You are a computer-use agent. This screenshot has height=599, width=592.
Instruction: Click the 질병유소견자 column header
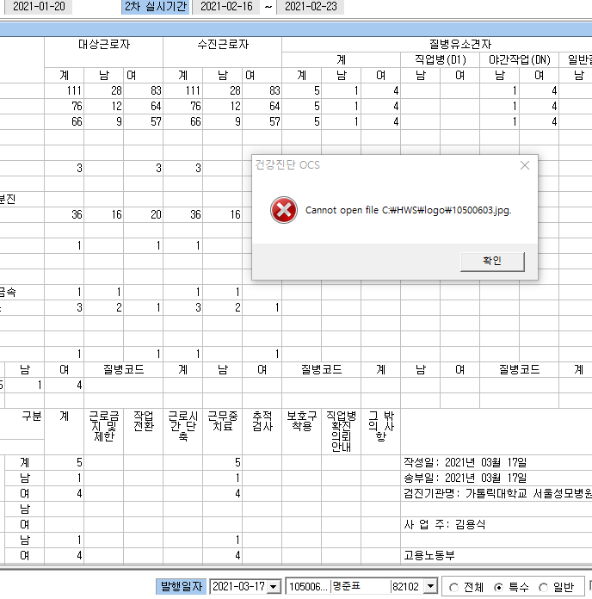[x=459, y=45]
